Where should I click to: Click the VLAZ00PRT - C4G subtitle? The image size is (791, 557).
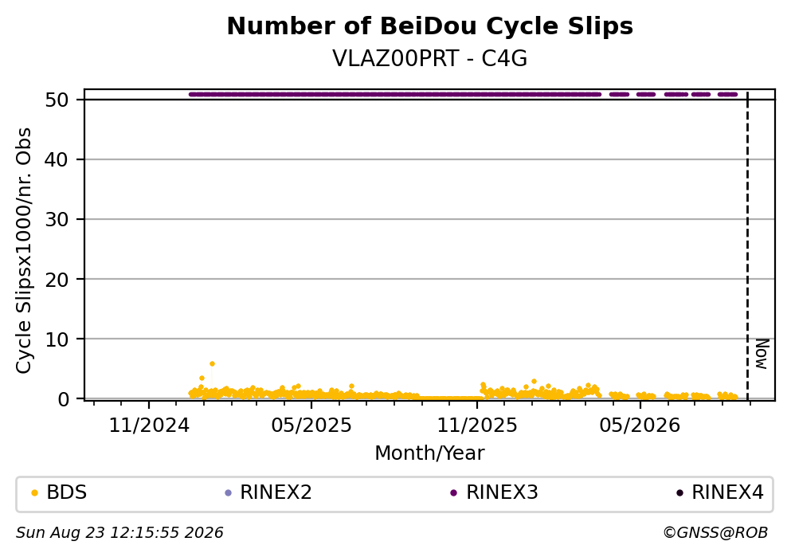point(430,59)
